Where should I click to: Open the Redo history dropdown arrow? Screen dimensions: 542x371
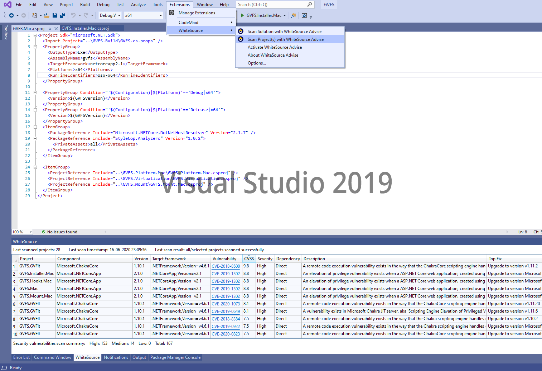pos(92,15)
